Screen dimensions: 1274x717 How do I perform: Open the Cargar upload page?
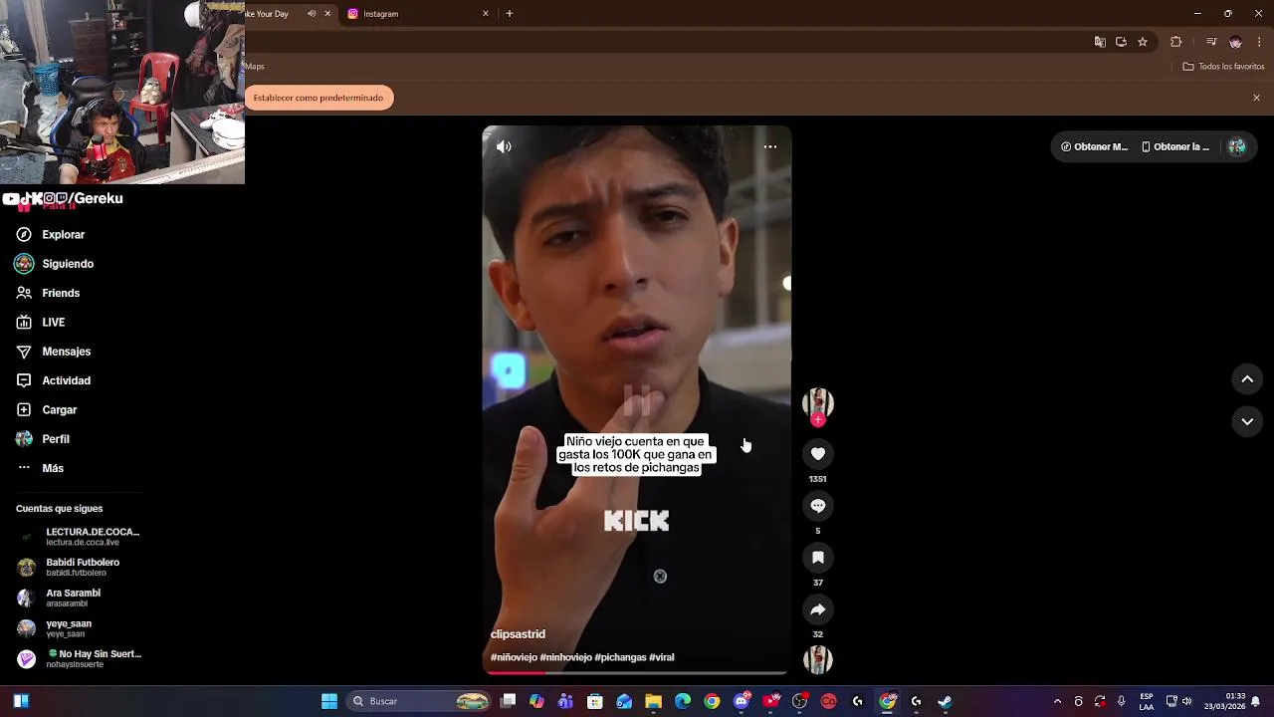[x=47, y=410]
